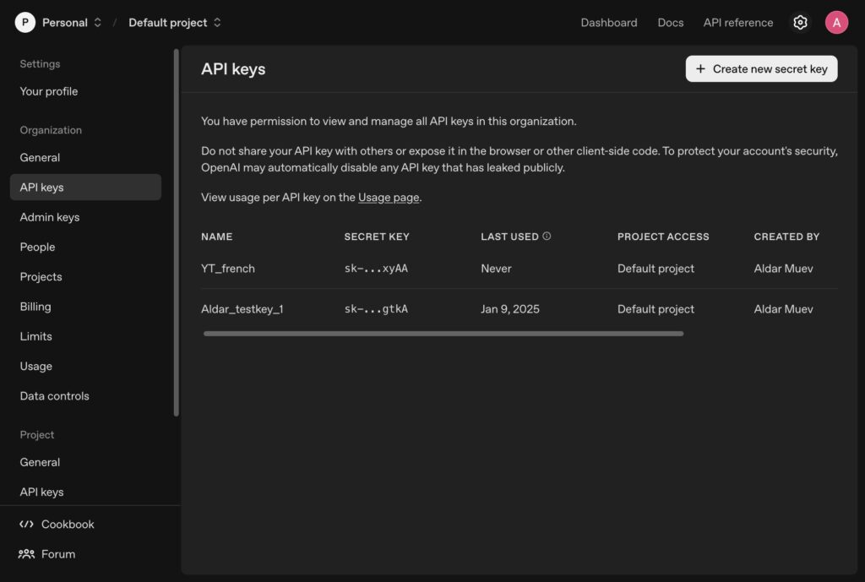Open the settings gear icon
The height and width of the screenshot is (582, 865).
click(800, 23)
